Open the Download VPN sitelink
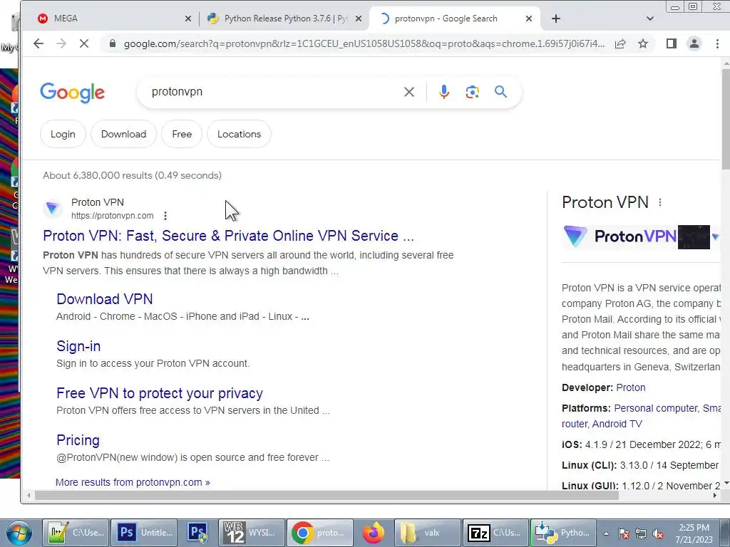Image resolution: width=730 pixels, height=547 pixels. (x=105, y=299)
